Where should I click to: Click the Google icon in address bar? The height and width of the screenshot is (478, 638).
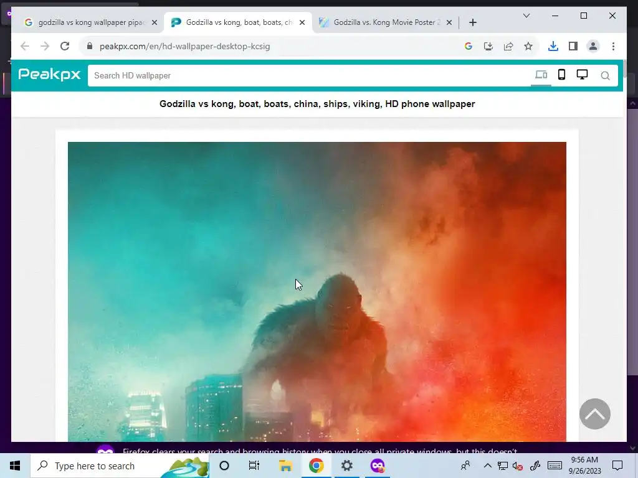coord(469,46)
